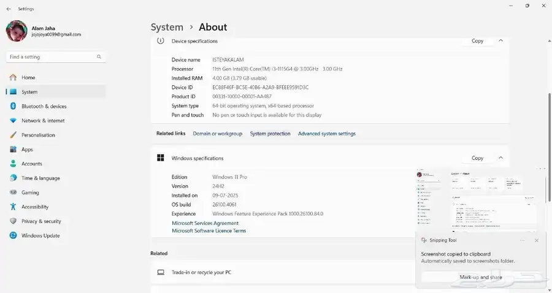
Task: Click the Installed on date 09-07-2025
Action: point(225,195)
